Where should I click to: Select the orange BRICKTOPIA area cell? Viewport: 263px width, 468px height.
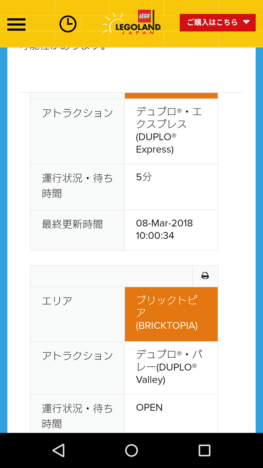(x=171, y=314)
